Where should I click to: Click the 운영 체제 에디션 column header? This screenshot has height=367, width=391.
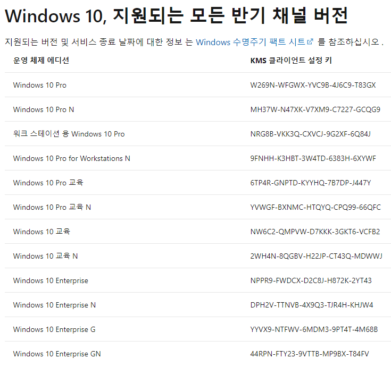pyautogui.click(x=41, y=61)
